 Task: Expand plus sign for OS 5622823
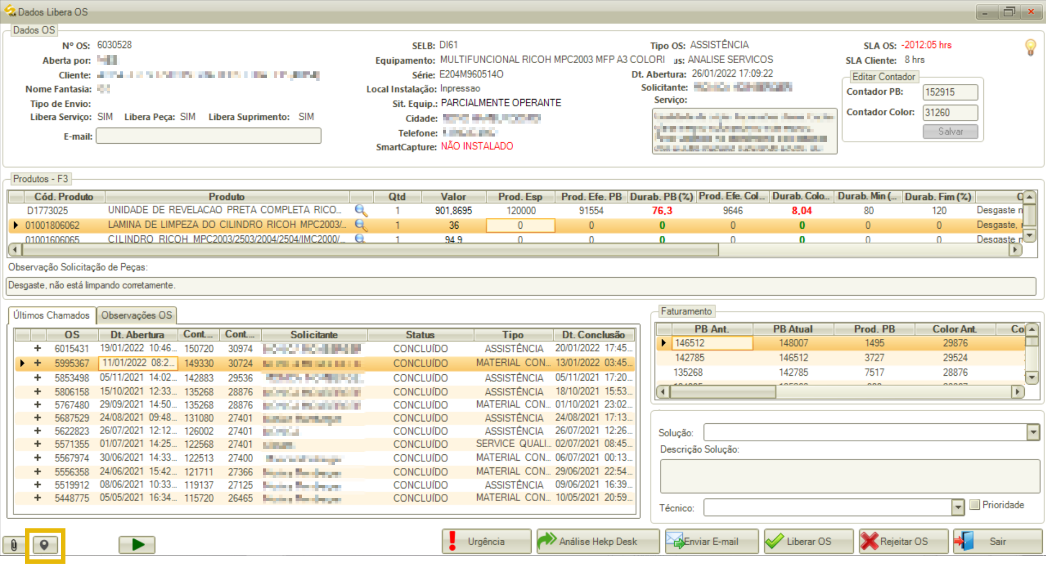pos(38,431)
